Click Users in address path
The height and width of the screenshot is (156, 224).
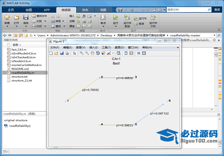[41, 35]
